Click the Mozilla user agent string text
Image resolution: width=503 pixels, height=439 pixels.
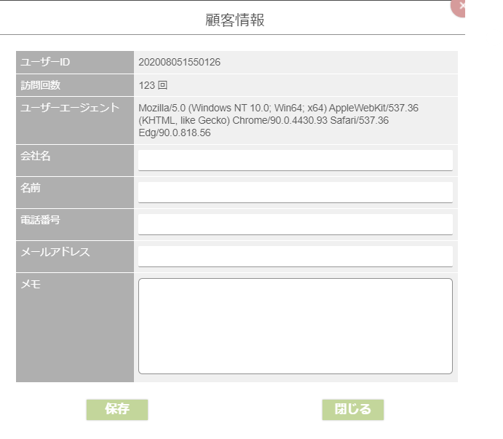point(279,120)
